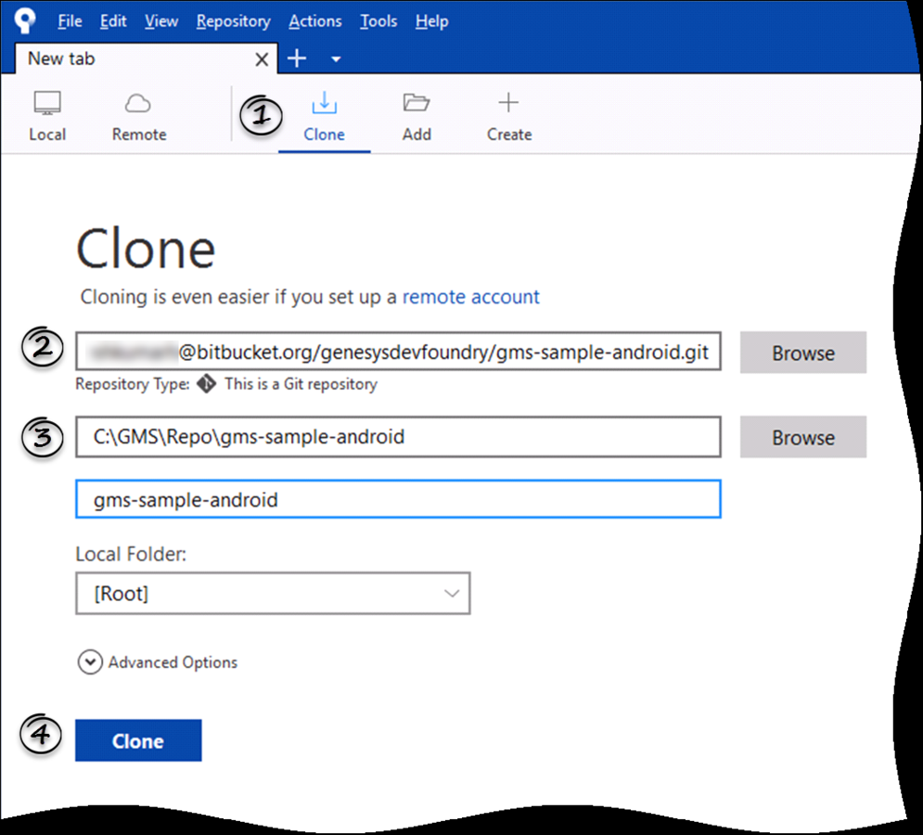Open the File menu
The image size is (923, 835).
(x=70, y=21)
